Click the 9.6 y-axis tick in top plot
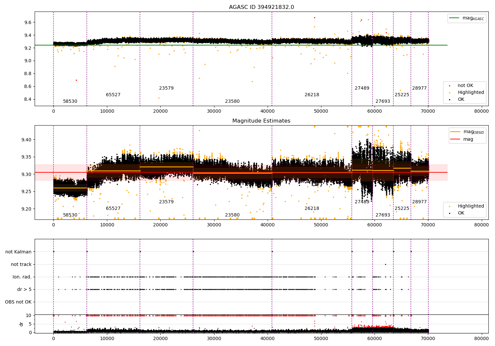 pyautogui.click(x=27, y=22)
